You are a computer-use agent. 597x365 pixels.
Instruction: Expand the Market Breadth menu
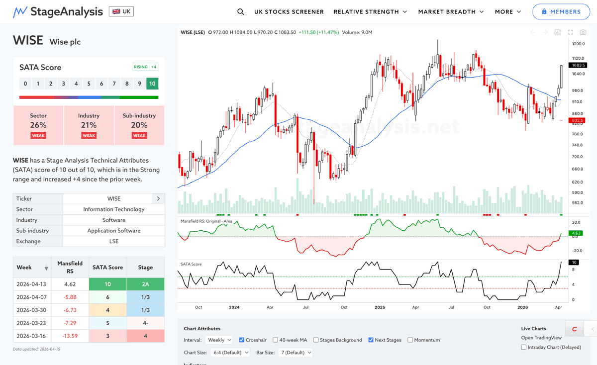pyautogui.click(x=451, y=11)
